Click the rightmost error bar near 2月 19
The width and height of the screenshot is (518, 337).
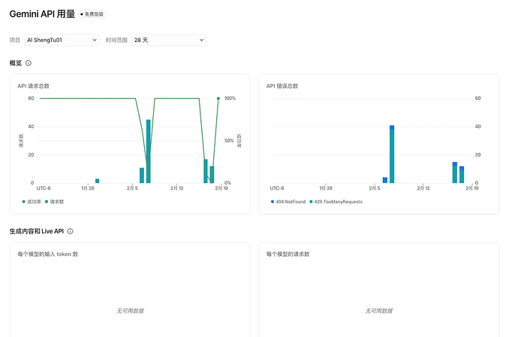pyautogui.click(x=462, y=175)
